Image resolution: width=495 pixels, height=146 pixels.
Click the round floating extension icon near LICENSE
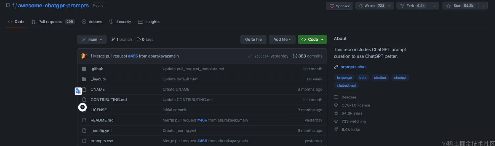point(82,107)
